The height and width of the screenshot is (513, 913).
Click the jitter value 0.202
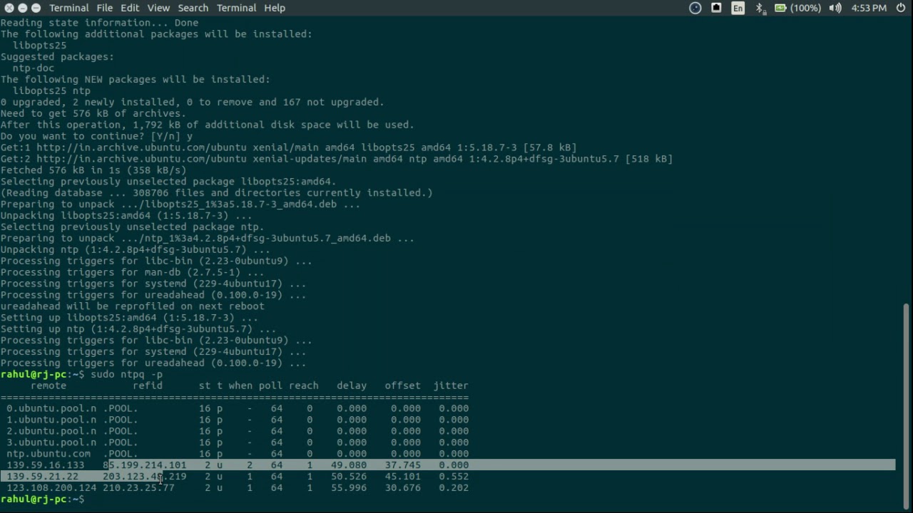click(454, 488)
